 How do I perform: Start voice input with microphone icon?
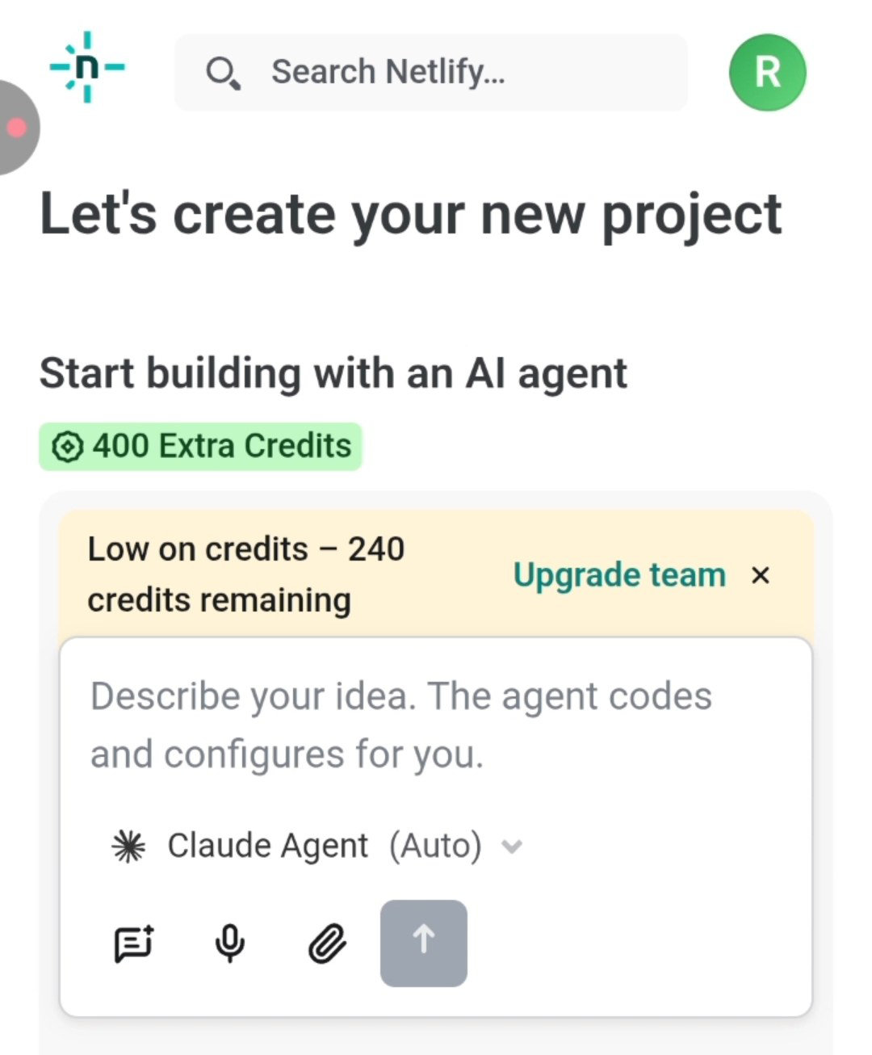pyautogui.click(x=230, y=944)
